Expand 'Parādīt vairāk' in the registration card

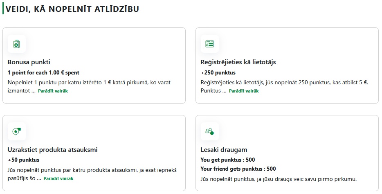(x=243, y=91)
